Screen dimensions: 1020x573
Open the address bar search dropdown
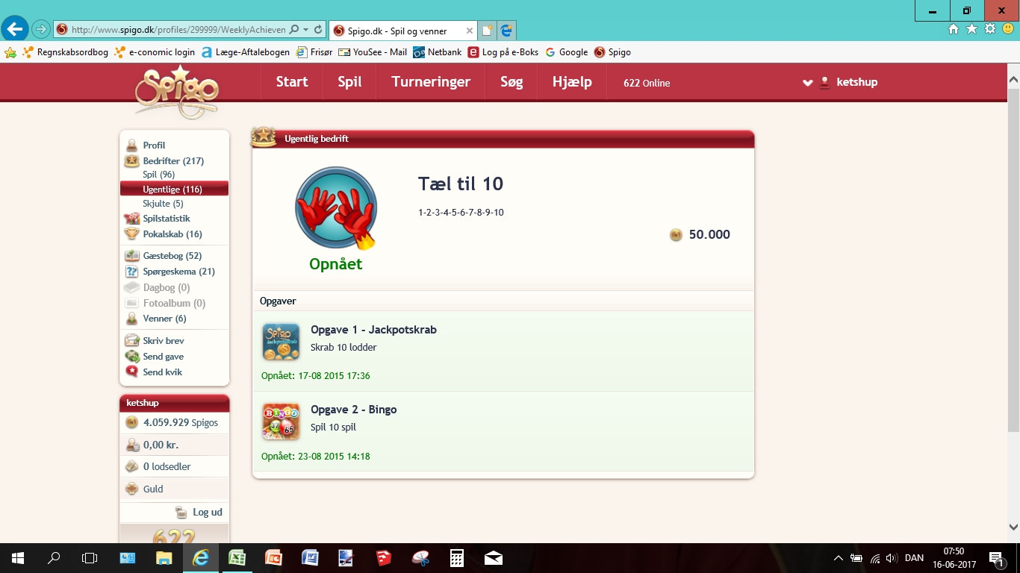coord(305,30)
